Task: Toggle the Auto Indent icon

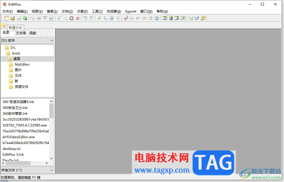Action: 144,18
